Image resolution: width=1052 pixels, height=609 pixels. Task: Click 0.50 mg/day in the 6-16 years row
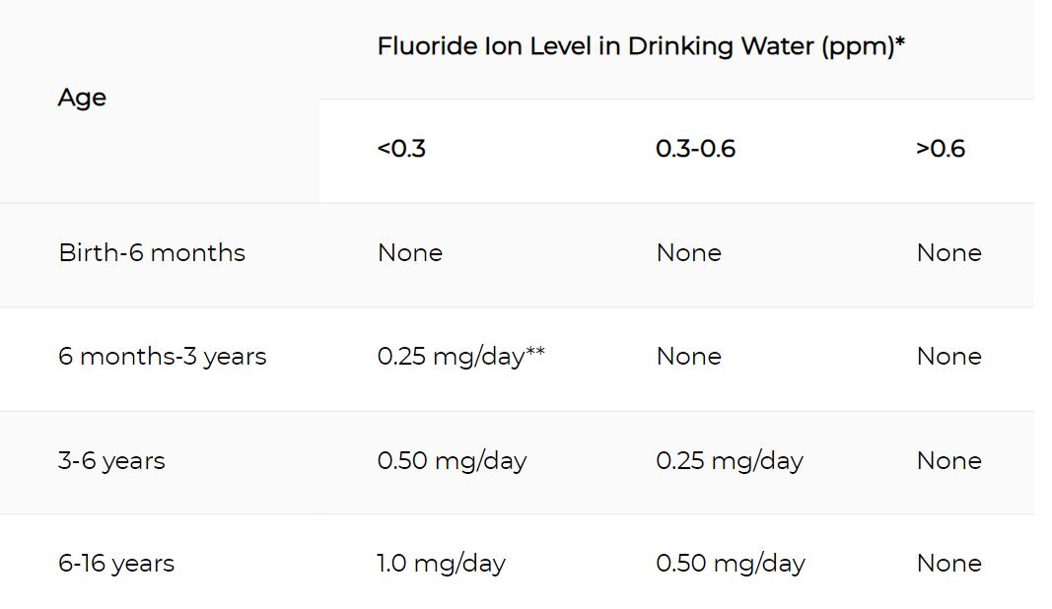click(731, 564)
